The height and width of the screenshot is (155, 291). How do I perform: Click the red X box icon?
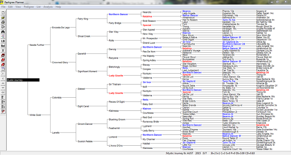3,65
